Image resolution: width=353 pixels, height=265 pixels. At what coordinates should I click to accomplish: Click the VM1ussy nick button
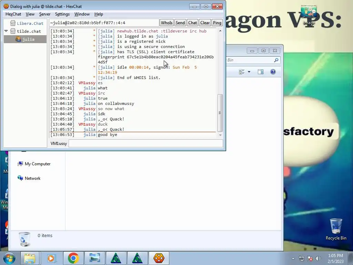point(59,144)
